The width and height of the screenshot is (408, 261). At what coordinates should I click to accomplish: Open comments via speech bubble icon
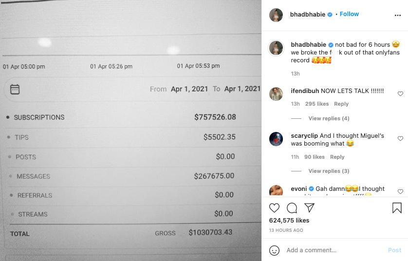click(x=292, y=208)
